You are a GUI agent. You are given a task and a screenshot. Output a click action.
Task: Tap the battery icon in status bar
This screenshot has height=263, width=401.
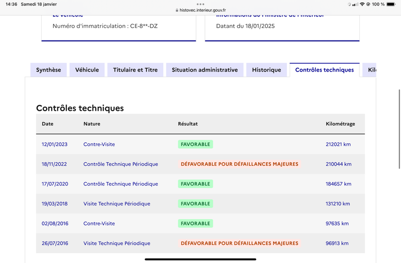click(391, 4)
